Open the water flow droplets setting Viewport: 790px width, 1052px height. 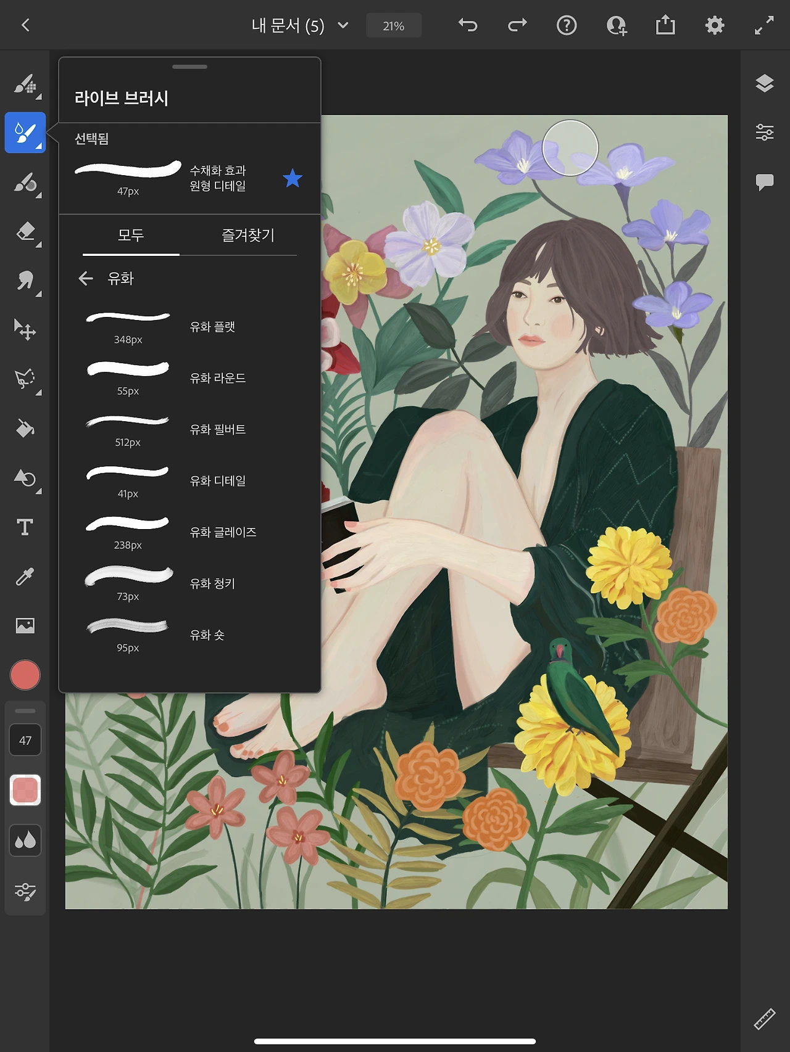pos(25,840)
